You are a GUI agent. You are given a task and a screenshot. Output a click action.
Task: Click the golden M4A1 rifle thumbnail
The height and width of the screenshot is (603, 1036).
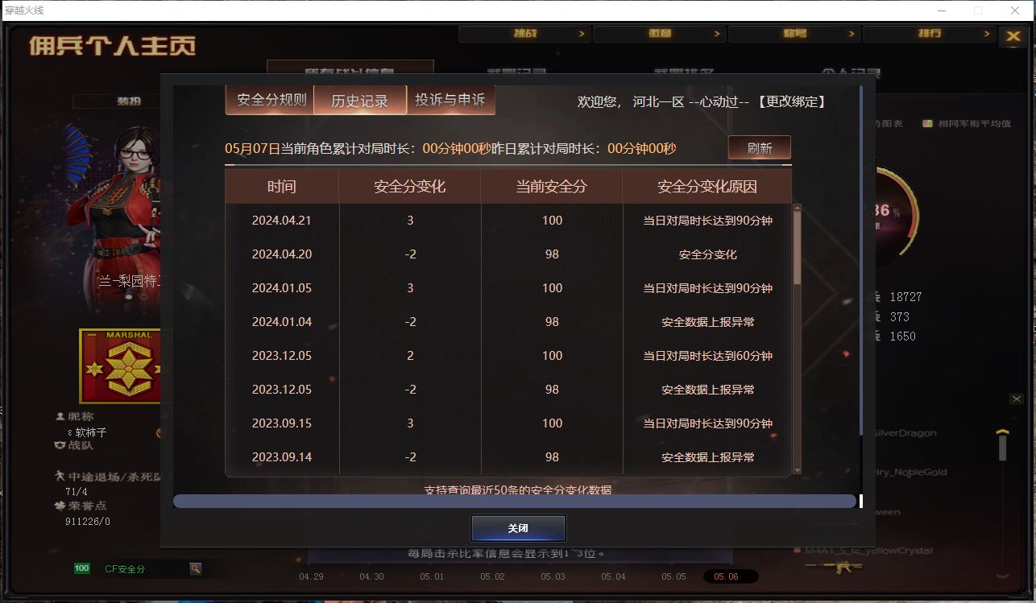[833, 568]
